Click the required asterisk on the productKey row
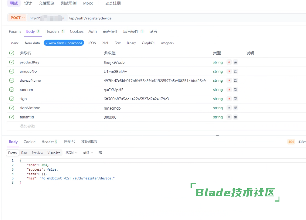 229,62
